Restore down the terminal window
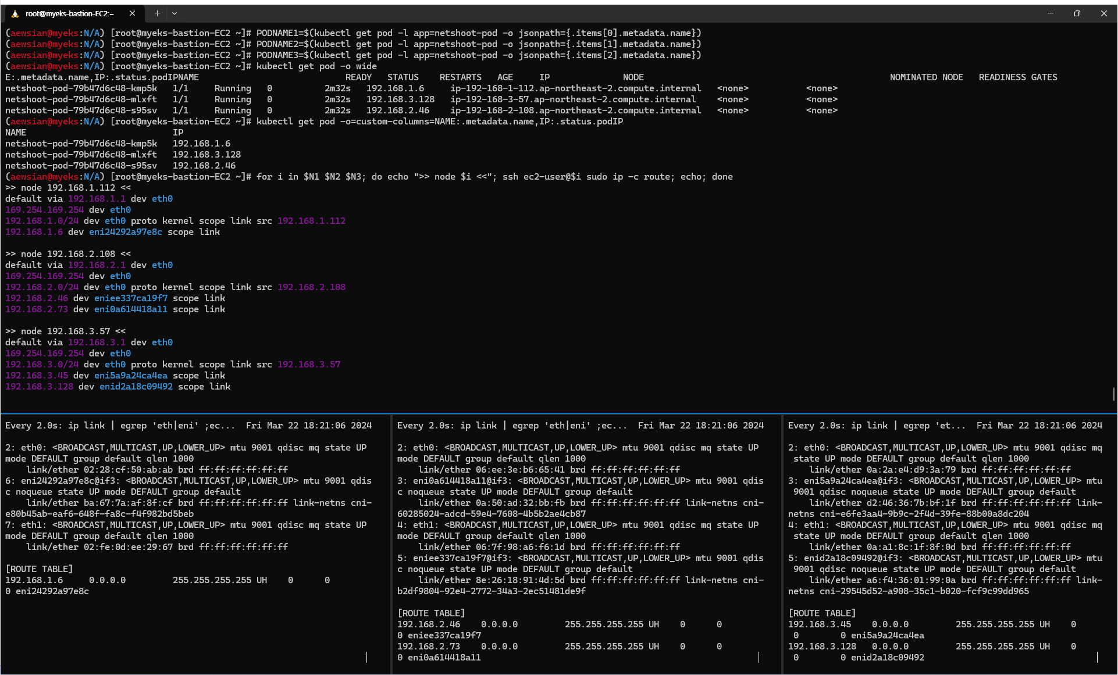This screenshot has height=675, width=1118. point(1077,13)
